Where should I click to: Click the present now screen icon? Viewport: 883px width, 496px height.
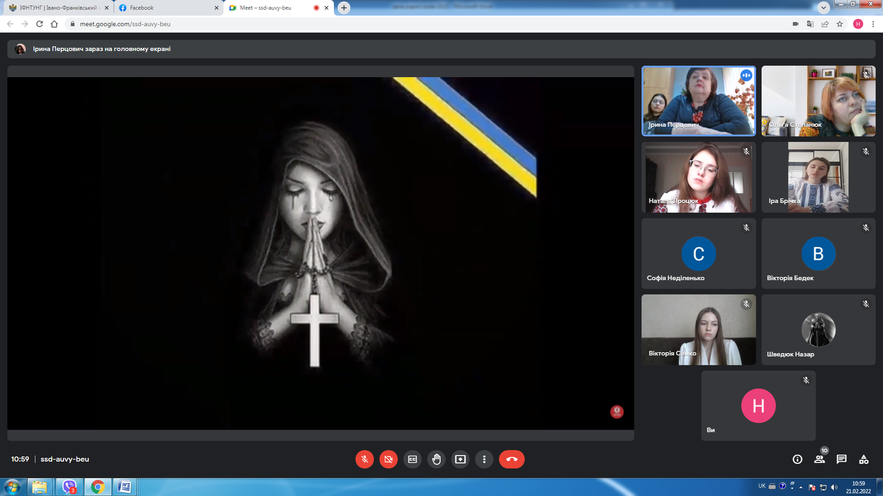click(x=460, y=459)
